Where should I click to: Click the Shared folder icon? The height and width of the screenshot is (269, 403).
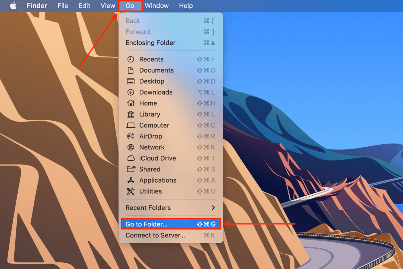pos(131,169)
